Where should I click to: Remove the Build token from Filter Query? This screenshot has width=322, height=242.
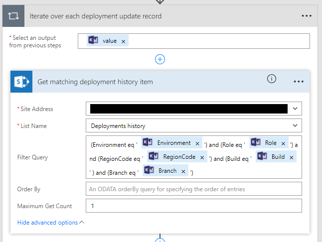292,157
